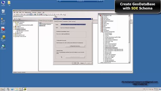Open the Computer desktop icon
The height and width of the screenshot is (91, 161).
[x=3, y=3]
